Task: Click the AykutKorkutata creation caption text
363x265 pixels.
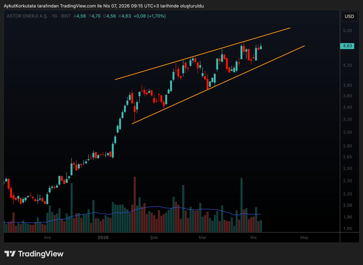Action: (104, 6)
